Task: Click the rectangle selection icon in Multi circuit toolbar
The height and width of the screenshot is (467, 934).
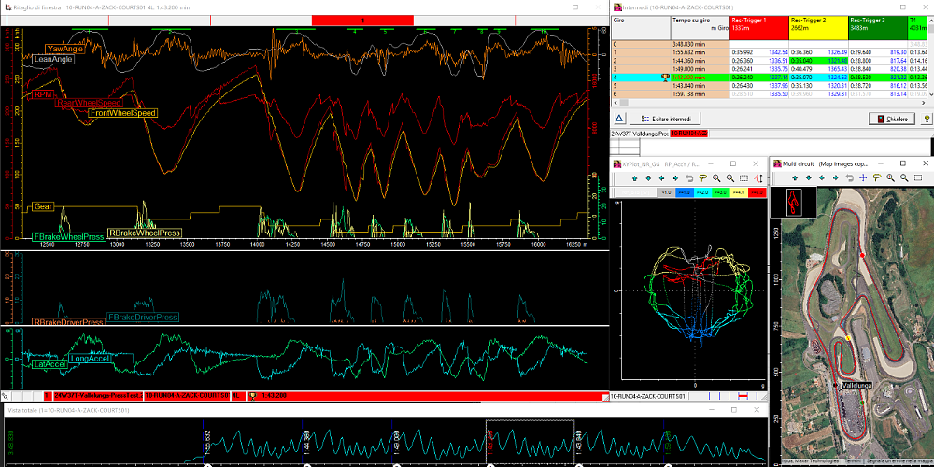Action: click(x=920, y=177)
